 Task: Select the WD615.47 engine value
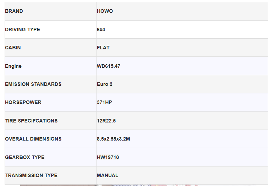pos(109,66)
